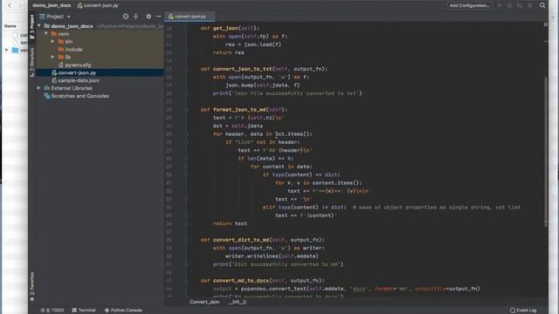559x314 pixels.
Task: Click 'def convert_json_to_txt' line
Action: click(x=264, y=69)
